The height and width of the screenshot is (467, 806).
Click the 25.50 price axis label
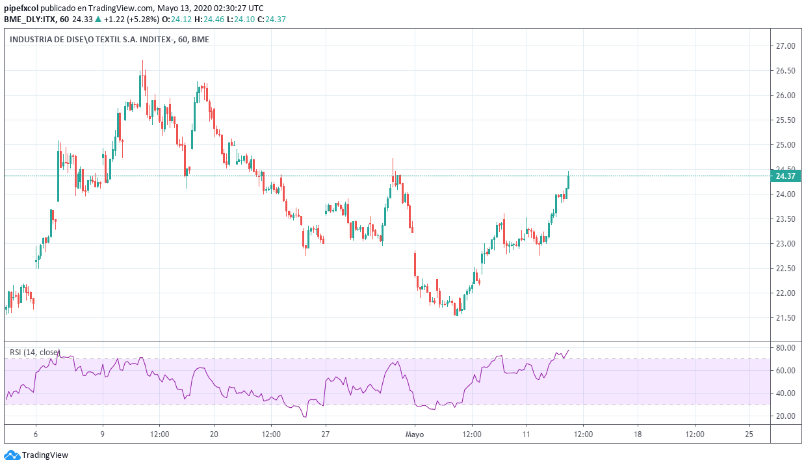tap(785, 120)
